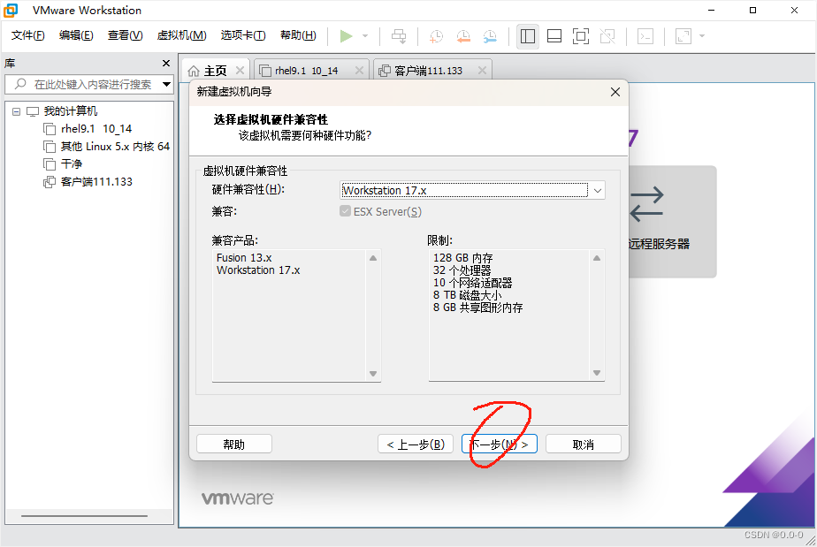Maximize the VMware Workstation window
Viewport: 817px width, 547px height.
click(x=753, y=11)
